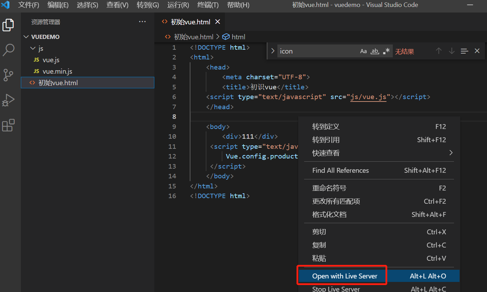Viewport: 487px width, 292px height.
Task: Choose 转到引用 from context menu
Action: 379,140
